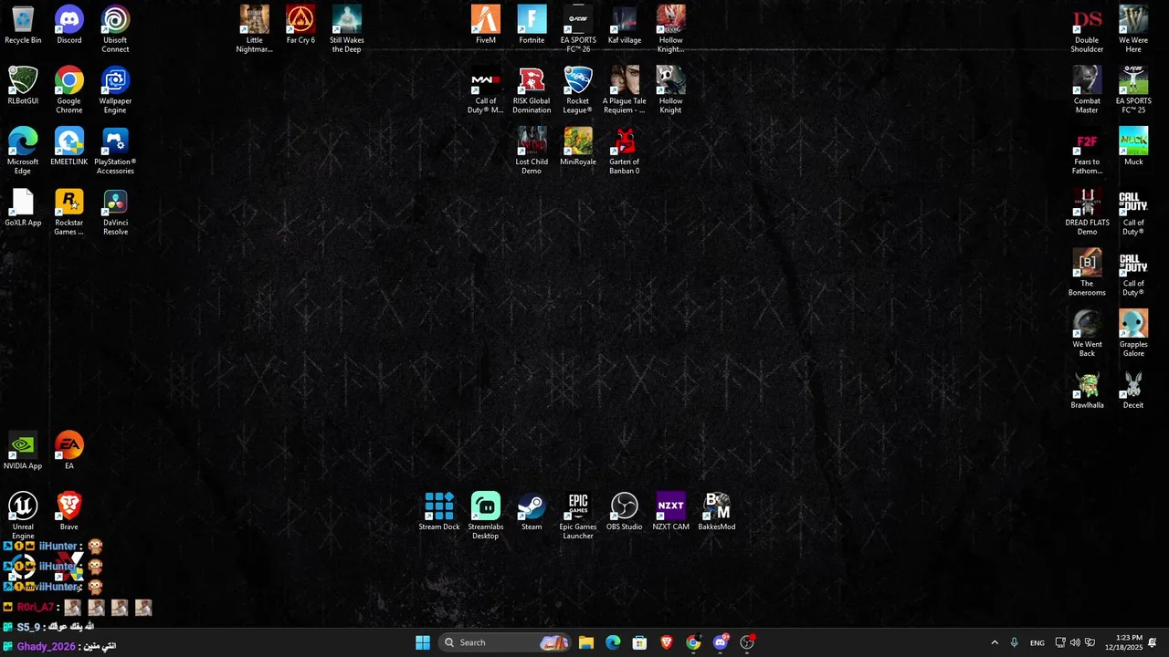Open File Explorer from the taskbar
Image resolution: width=1169 pixels, height=657 pixels.
pyautogui.click(x=586, y=642)
